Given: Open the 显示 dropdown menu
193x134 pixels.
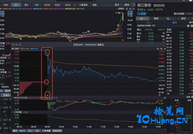Looking at the screenshot, I should click(x=118, y=5).
